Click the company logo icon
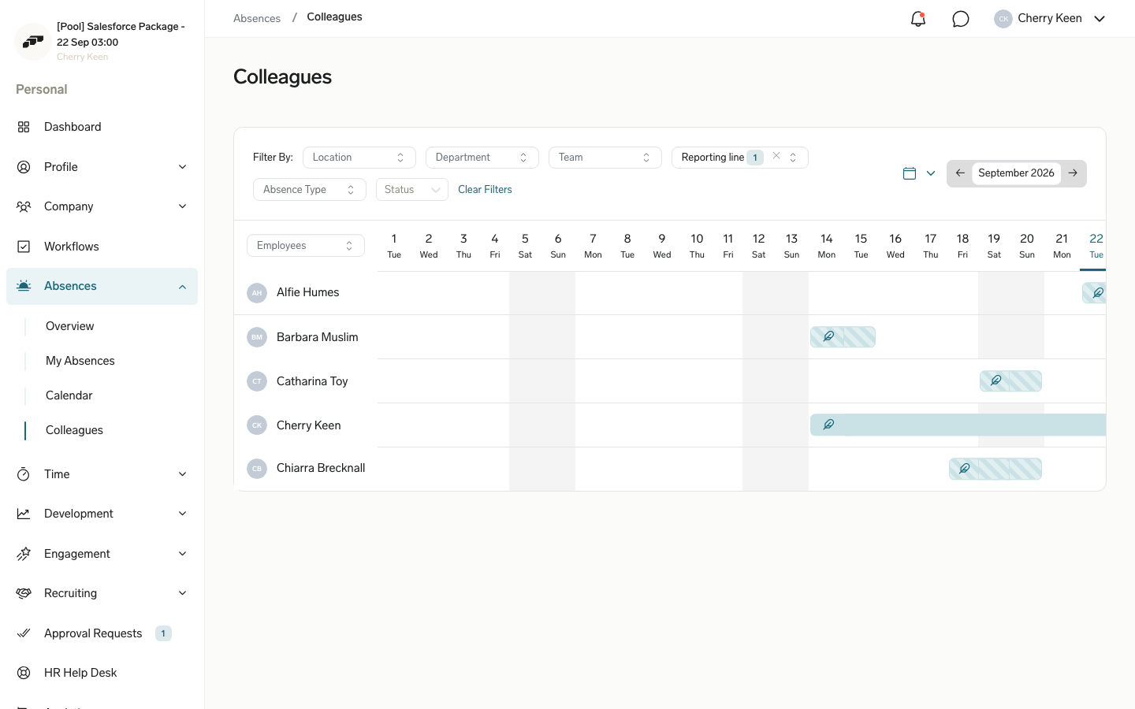The width and height of the screenshot is (1135, 709). pyautogui.click(x=33, y=42)
